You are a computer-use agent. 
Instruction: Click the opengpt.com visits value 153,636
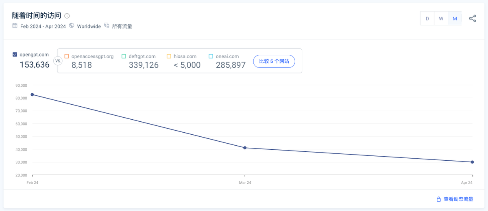[35, 65]
